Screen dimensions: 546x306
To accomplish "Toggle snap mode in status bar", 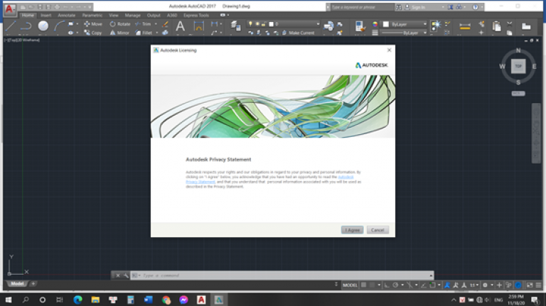I will [x=372, y=285].
